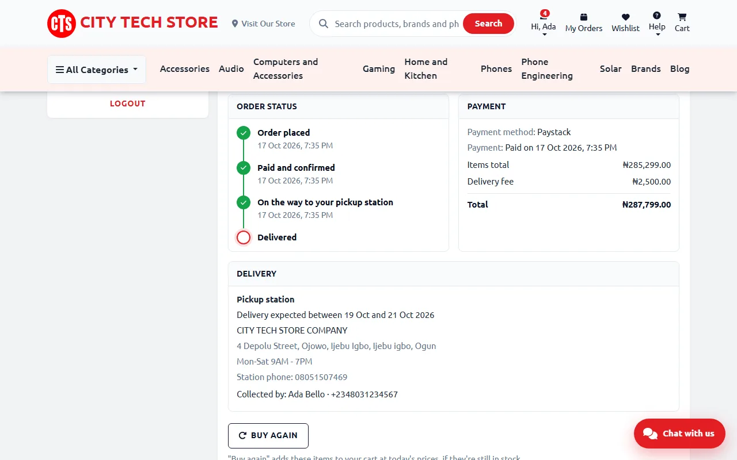The image size is (737, 460).
Task: Click the Total ₦287,799.00 amount
Action: [647, 205]
